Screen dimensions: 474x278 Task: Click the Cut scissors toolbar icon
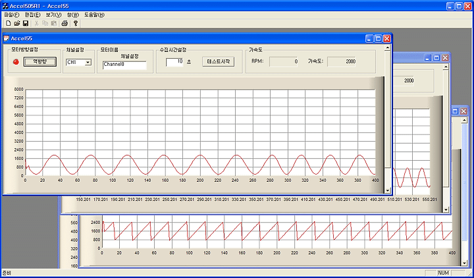pyautogui.click(x=37, y=23)
